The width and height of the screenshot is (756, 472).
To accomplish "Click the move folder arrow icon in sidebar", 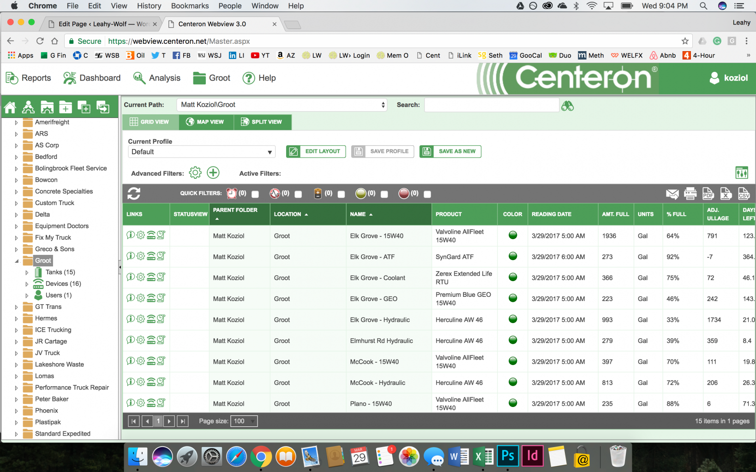I will coord(103,108).
